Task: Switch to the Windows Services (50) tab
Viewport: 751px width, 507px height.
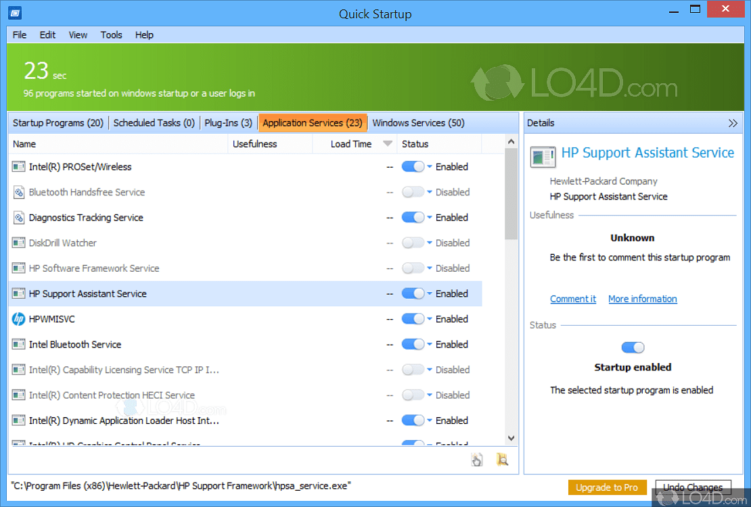Action: pos(418,123)
